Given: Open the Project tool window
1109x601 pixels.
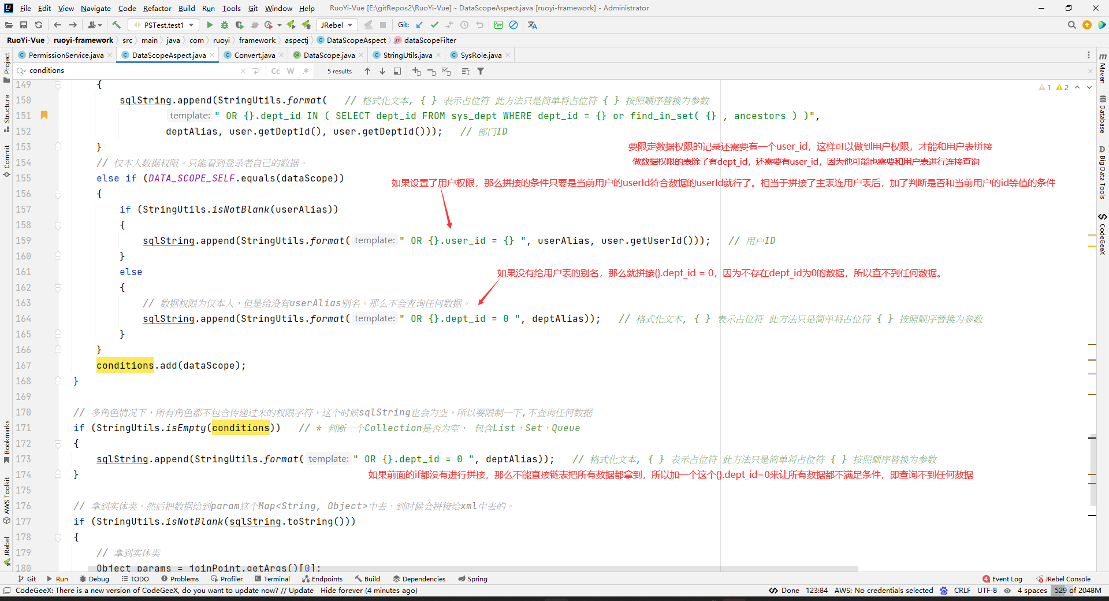Looking at the screenshot, I should 7,66.
